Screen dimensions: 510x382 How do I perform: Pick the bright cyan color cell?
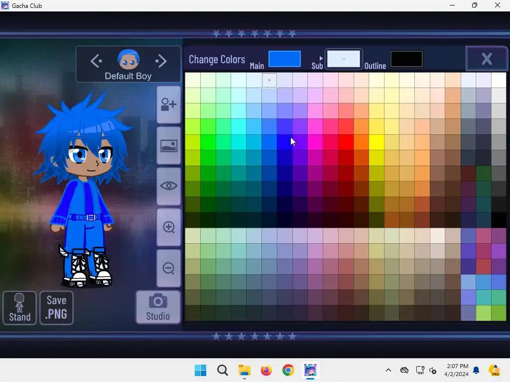[x=239, y=126]
